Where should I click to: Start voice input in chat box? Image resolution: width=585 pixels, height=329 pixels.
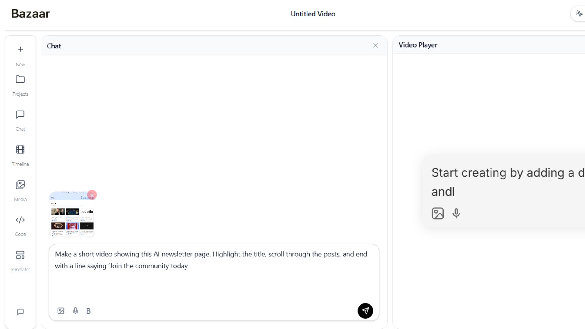[76, 311]
